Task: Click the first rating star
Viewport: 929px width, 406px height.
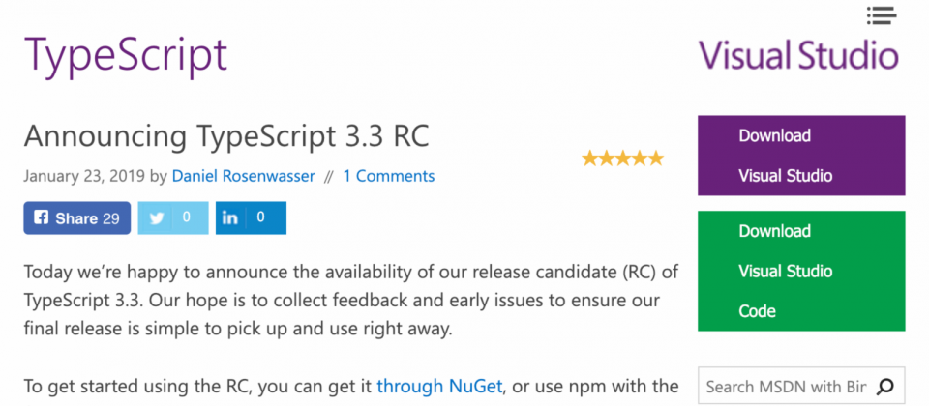Action: [x=589, y=159]
